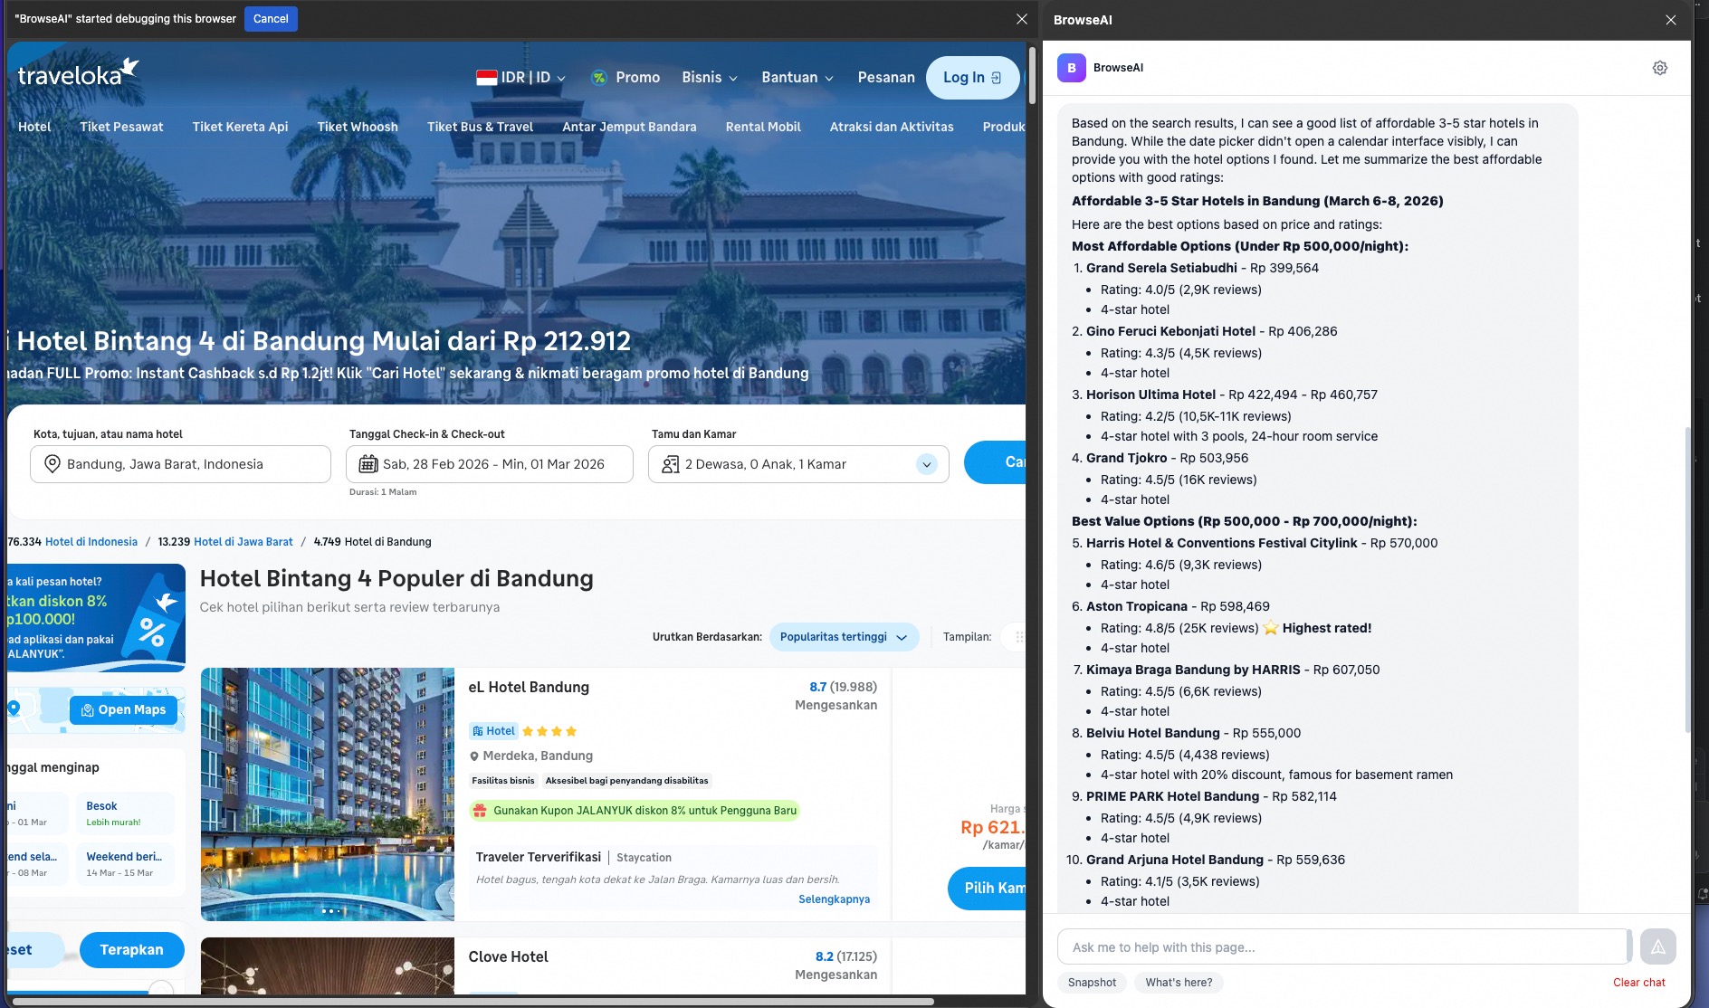
Task: Open the Hotel di Indonesia breadcrumb link
Action: coord(91,542)
